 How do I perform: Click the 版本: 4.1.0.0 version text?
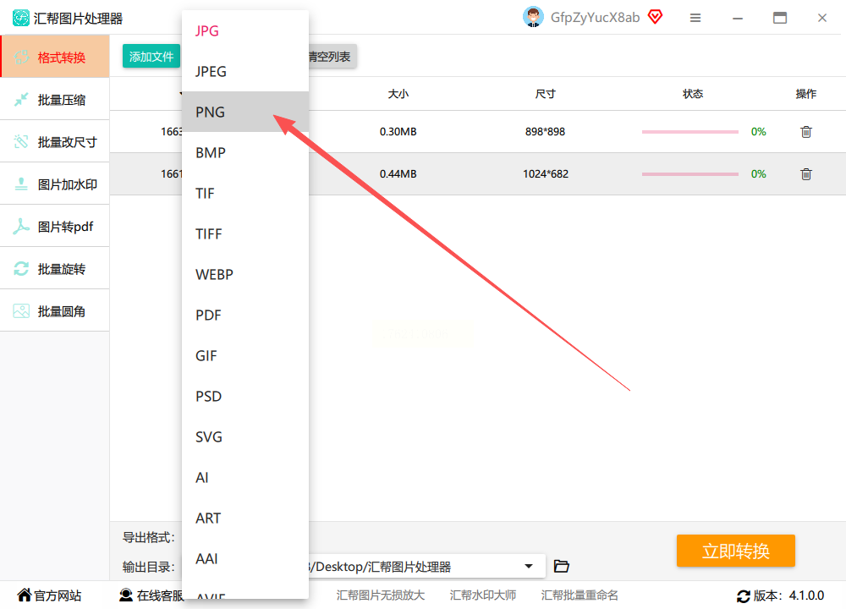point(788,595)
